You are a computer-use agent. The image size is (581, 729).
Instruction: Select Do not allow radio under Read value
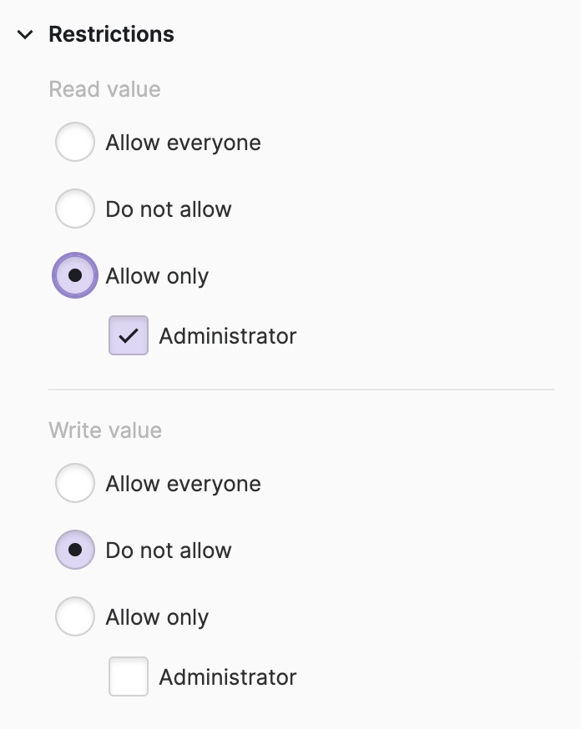(x=75, y=209)
